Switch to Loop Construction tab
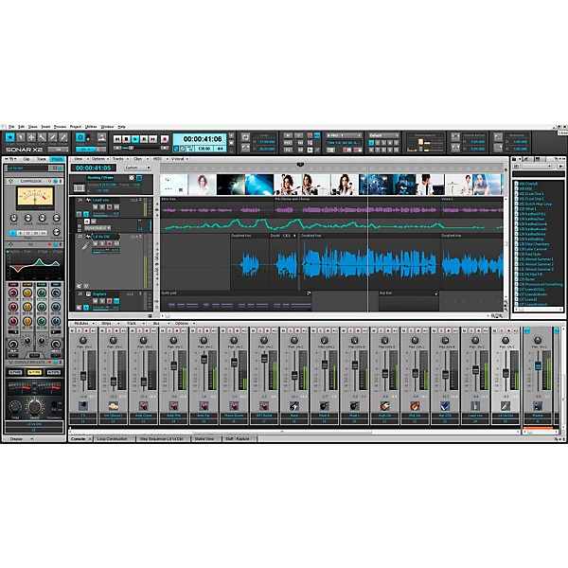This screenshot has height=568, width=568. pyautogui.click(x=115, y=438)
